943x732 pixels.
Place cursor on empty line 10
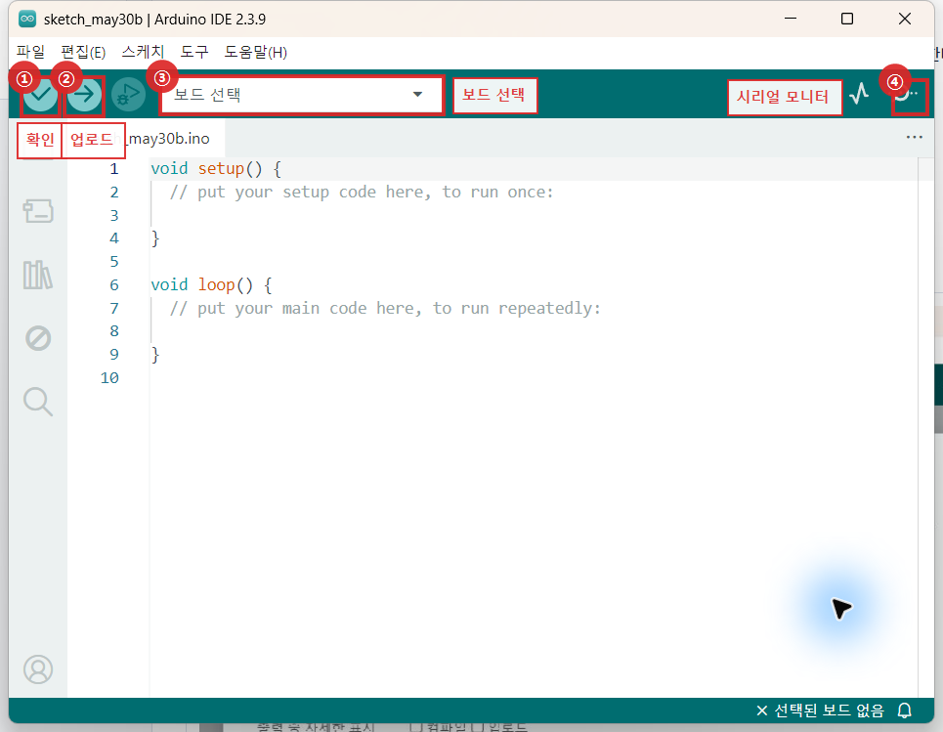click(x=535, y=378)
